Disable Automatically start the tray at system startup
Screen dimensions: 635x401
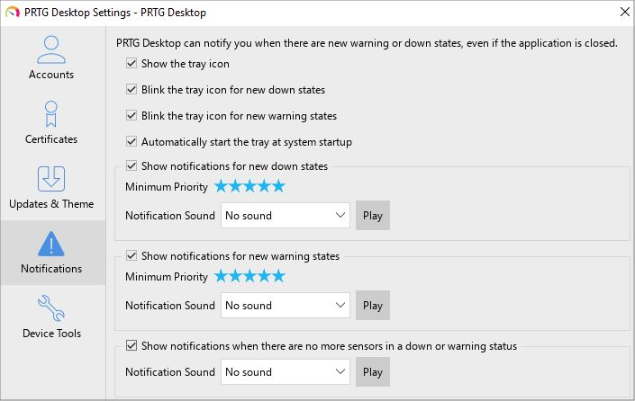click(x=132, y=141)
